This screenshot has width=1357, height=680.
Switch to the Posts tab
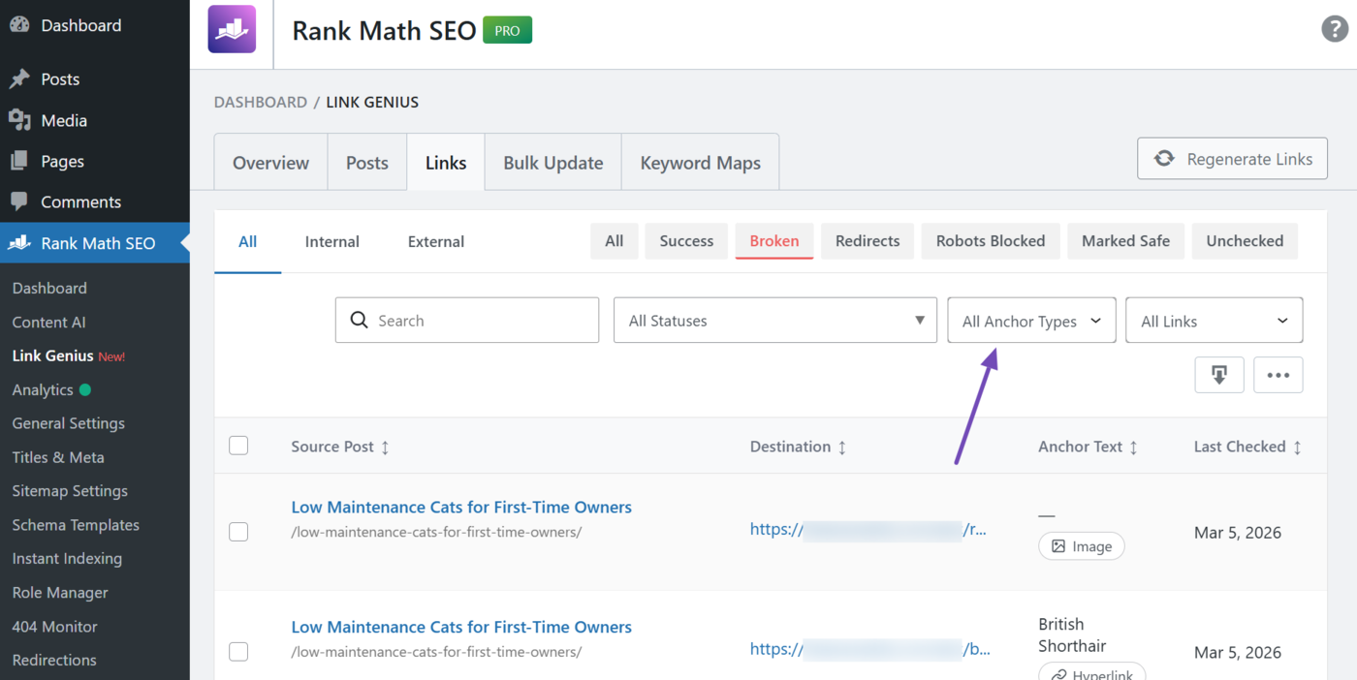367,163
